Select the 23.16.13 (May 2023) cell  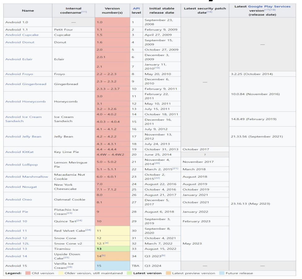(262, 203)
